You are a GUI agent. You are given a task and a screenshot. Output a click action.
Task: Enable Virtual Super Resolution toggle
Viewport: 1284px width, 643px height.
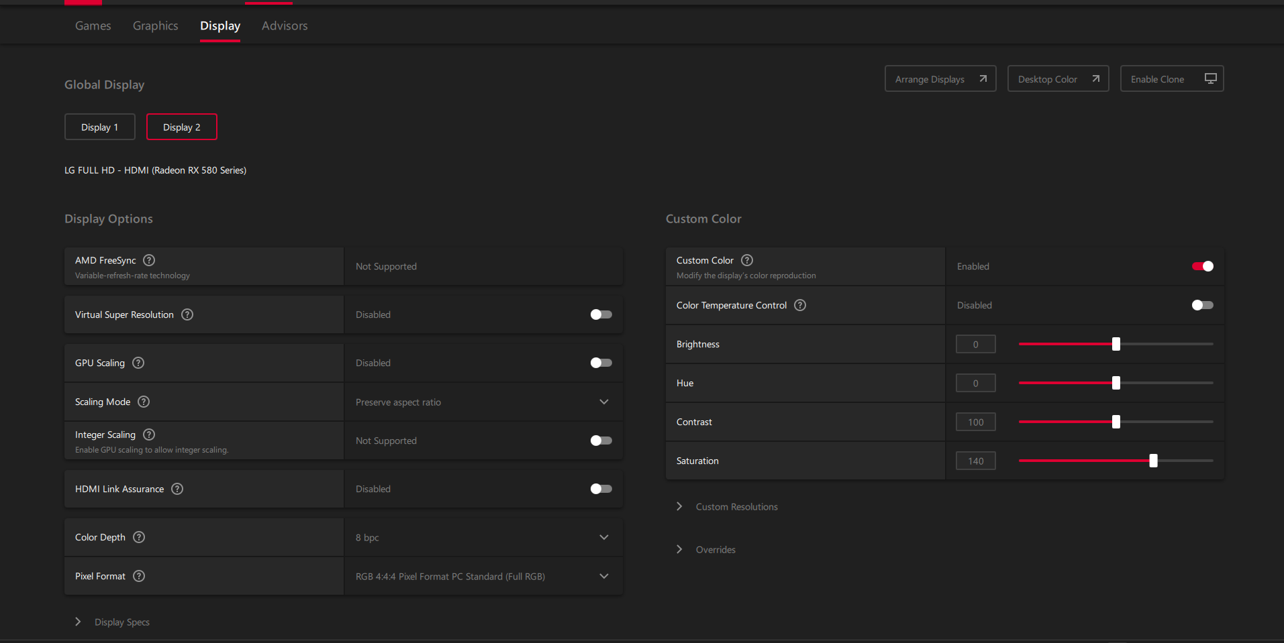pyautogui.click(x=601, y=314)
